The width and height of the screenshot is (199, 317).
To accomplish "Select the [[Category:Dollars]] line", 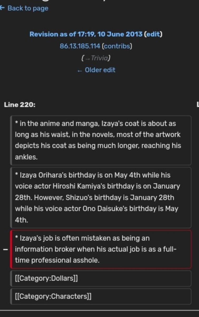I will coord(101,278).
